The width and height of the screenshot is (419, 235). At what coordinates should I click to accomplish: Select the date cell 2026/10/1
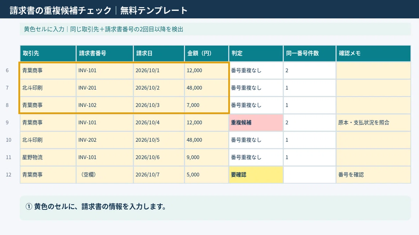(x=159, y=71)
